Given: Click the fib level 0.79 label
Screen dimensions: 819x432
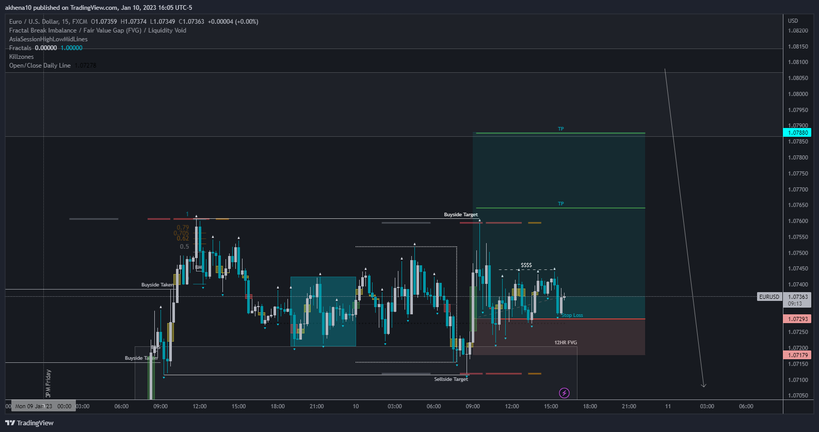Looking at the screenshot, I should pos(183,228).
